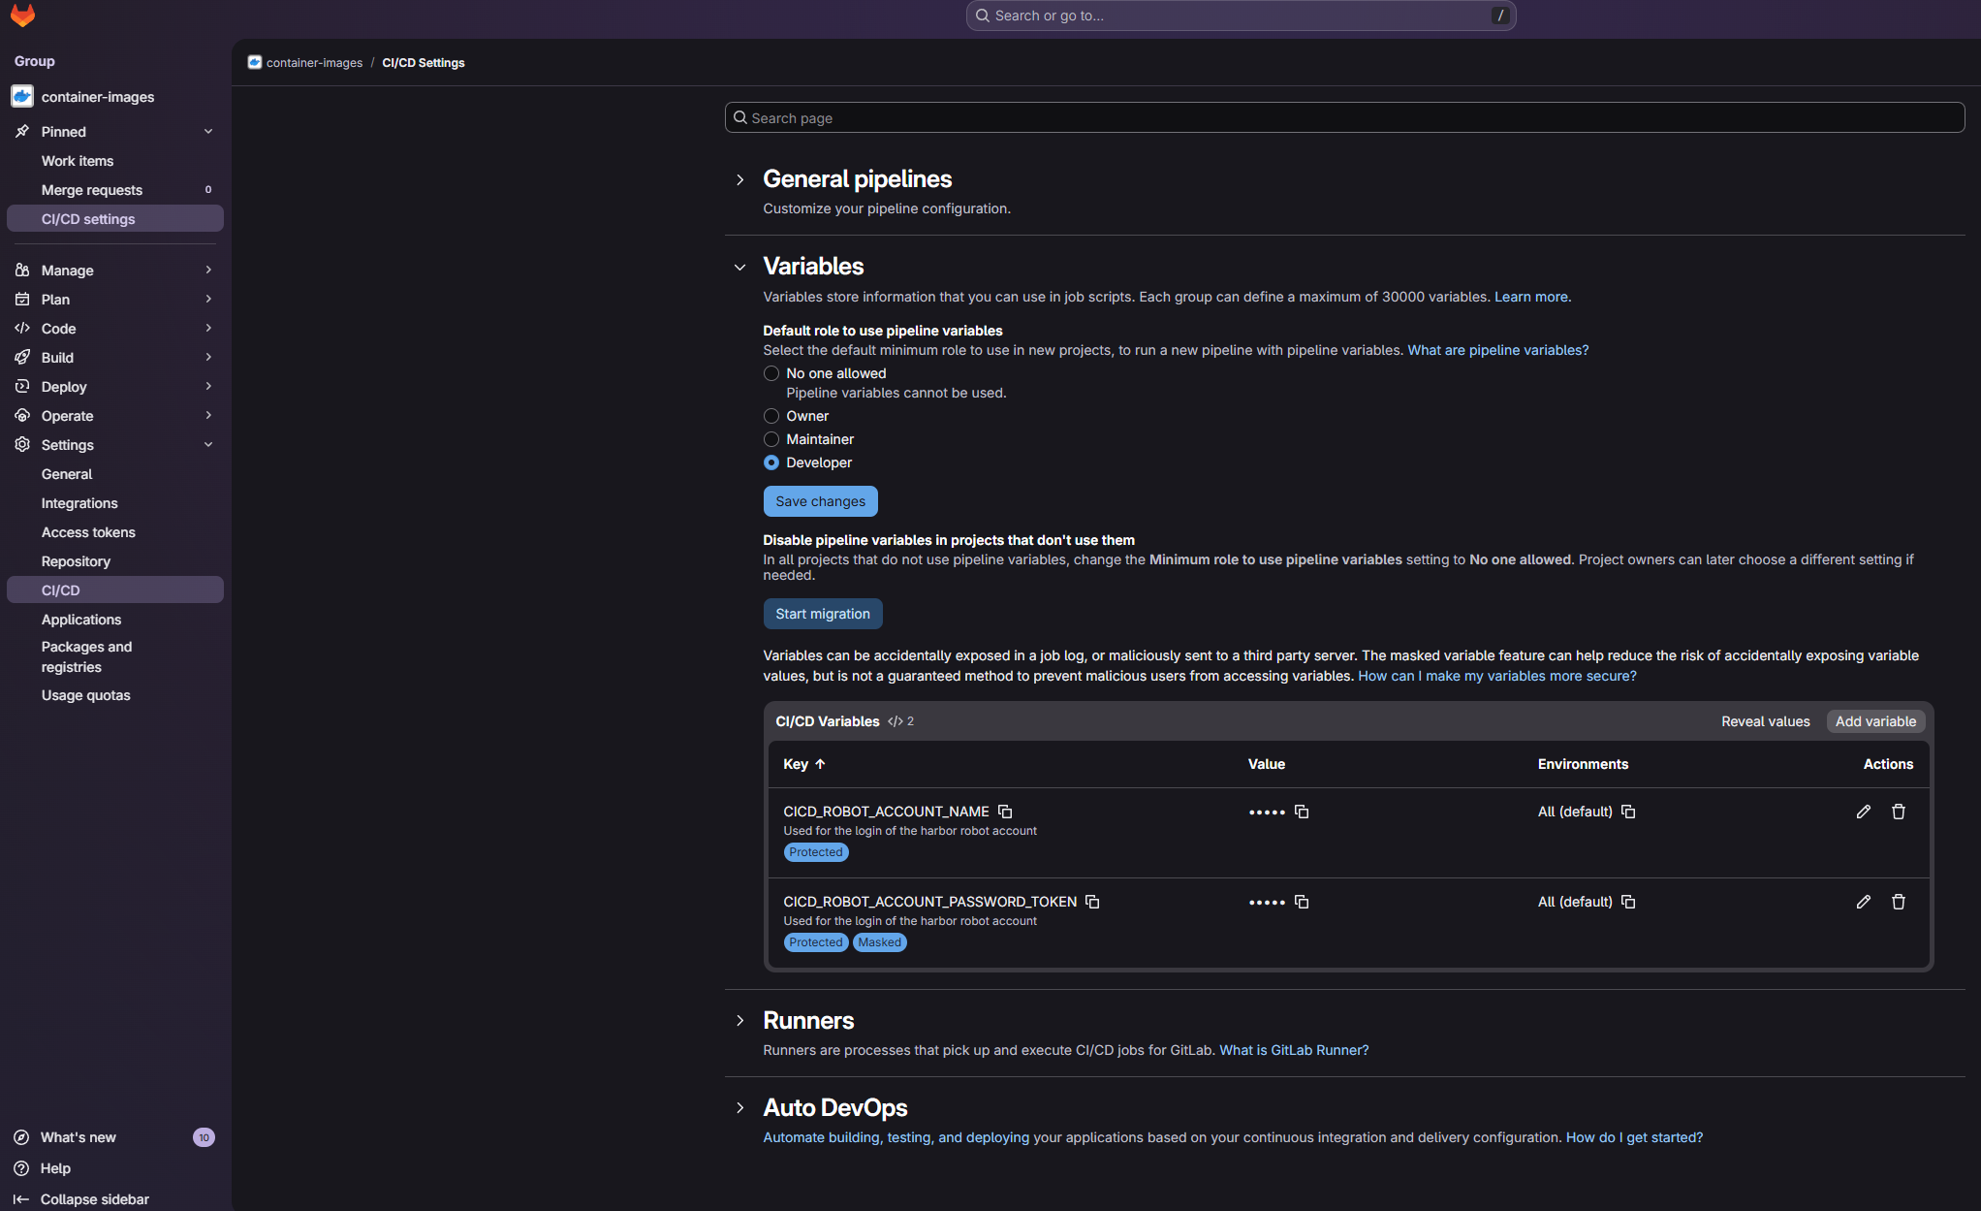Click the GitLab fox logo
Screen dimensions: 1981x1211
tap(22, 16)
